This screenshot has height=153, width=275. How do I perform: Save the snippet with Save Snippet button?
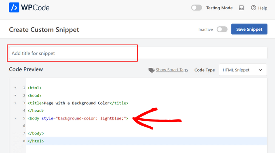coord(249,29)
